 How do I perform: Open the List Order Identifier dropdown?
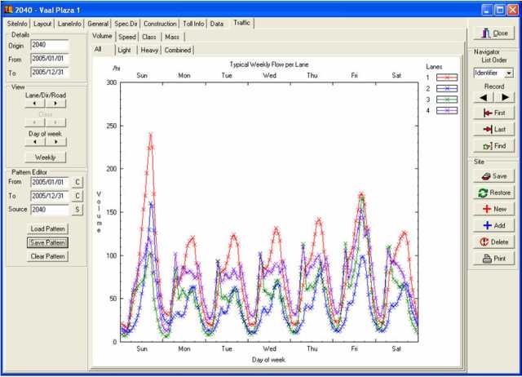tap(509, 73)
